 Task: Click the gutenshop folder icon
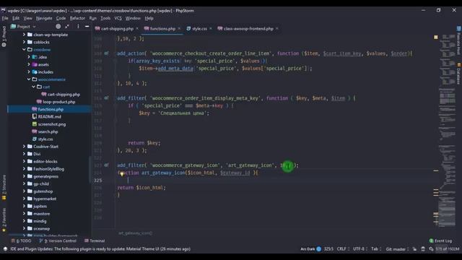click(30, 191)
